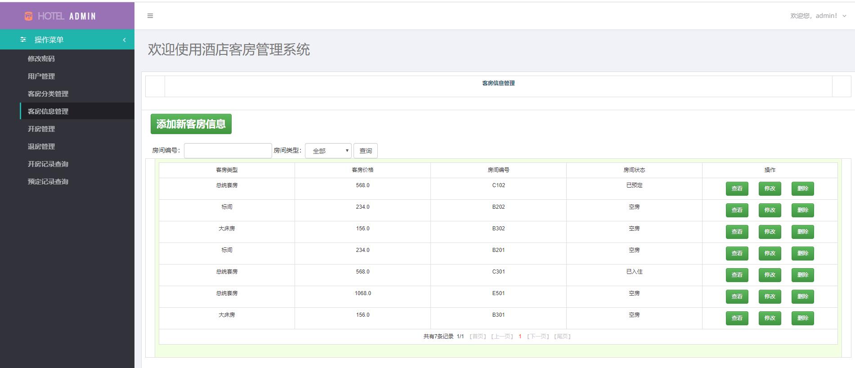Screen dimensions: 855x368
Task: Delete room E501
Action: [x=802, y=296]
